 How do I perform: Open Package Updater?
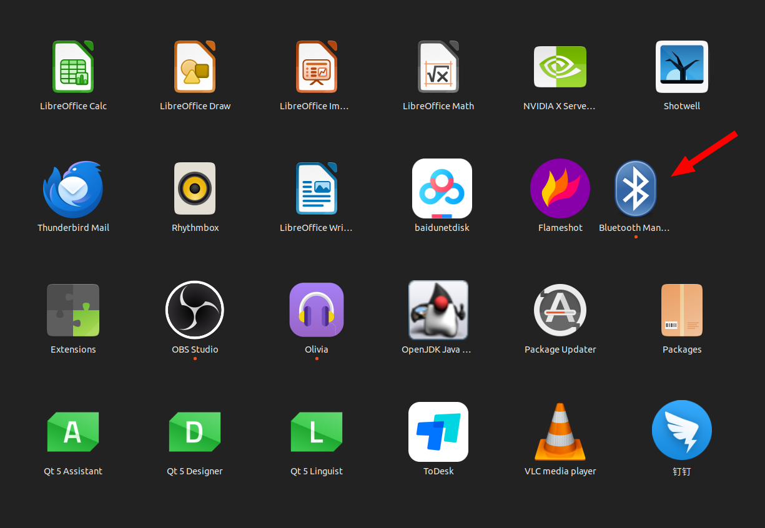(x=560, y=310)
